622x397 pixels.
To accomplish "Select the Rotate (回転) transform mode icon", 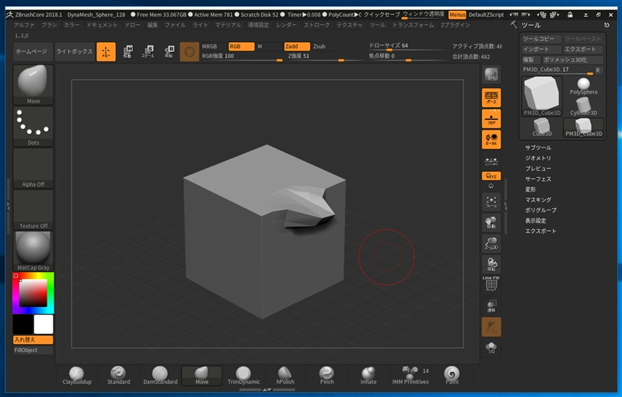I will (x=169, y=51).
